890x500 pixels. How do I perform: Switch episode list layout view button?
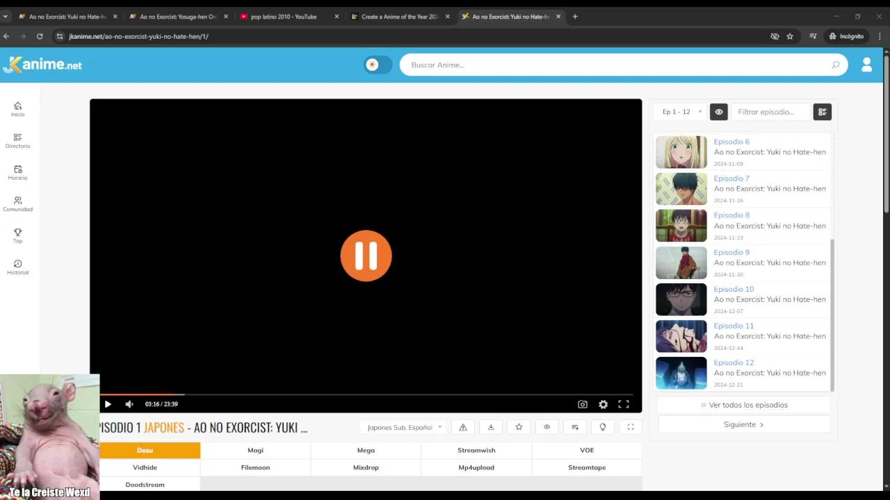(822, 112)
